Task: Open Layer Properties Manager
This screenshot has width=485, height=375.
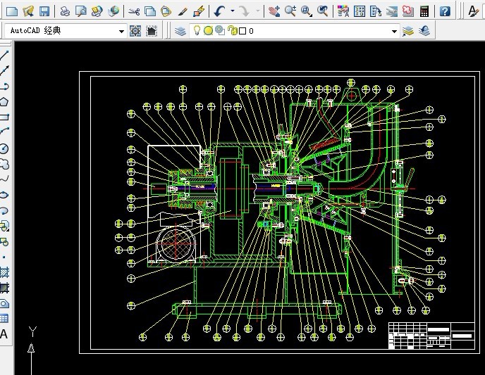Action: click(180, 31)
